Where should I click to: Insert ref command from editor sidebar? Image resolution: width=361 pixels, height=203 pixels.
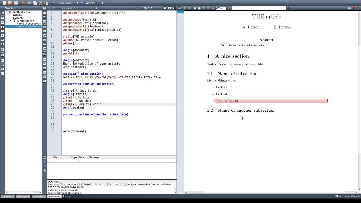coord(45,17)
